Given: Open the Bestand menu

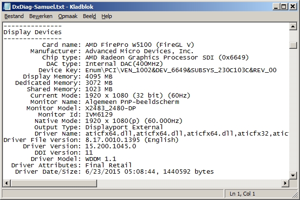Looking at the screenshot, I should click(14, 16).
